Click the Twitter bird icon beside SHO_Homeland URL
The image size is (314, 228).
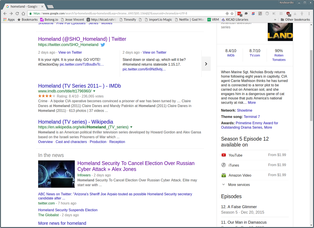pos(103,45)
